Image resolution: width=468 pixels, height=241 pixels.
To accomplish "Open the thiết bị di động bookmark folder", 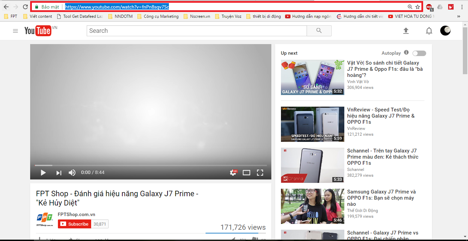I will [264, 16].
